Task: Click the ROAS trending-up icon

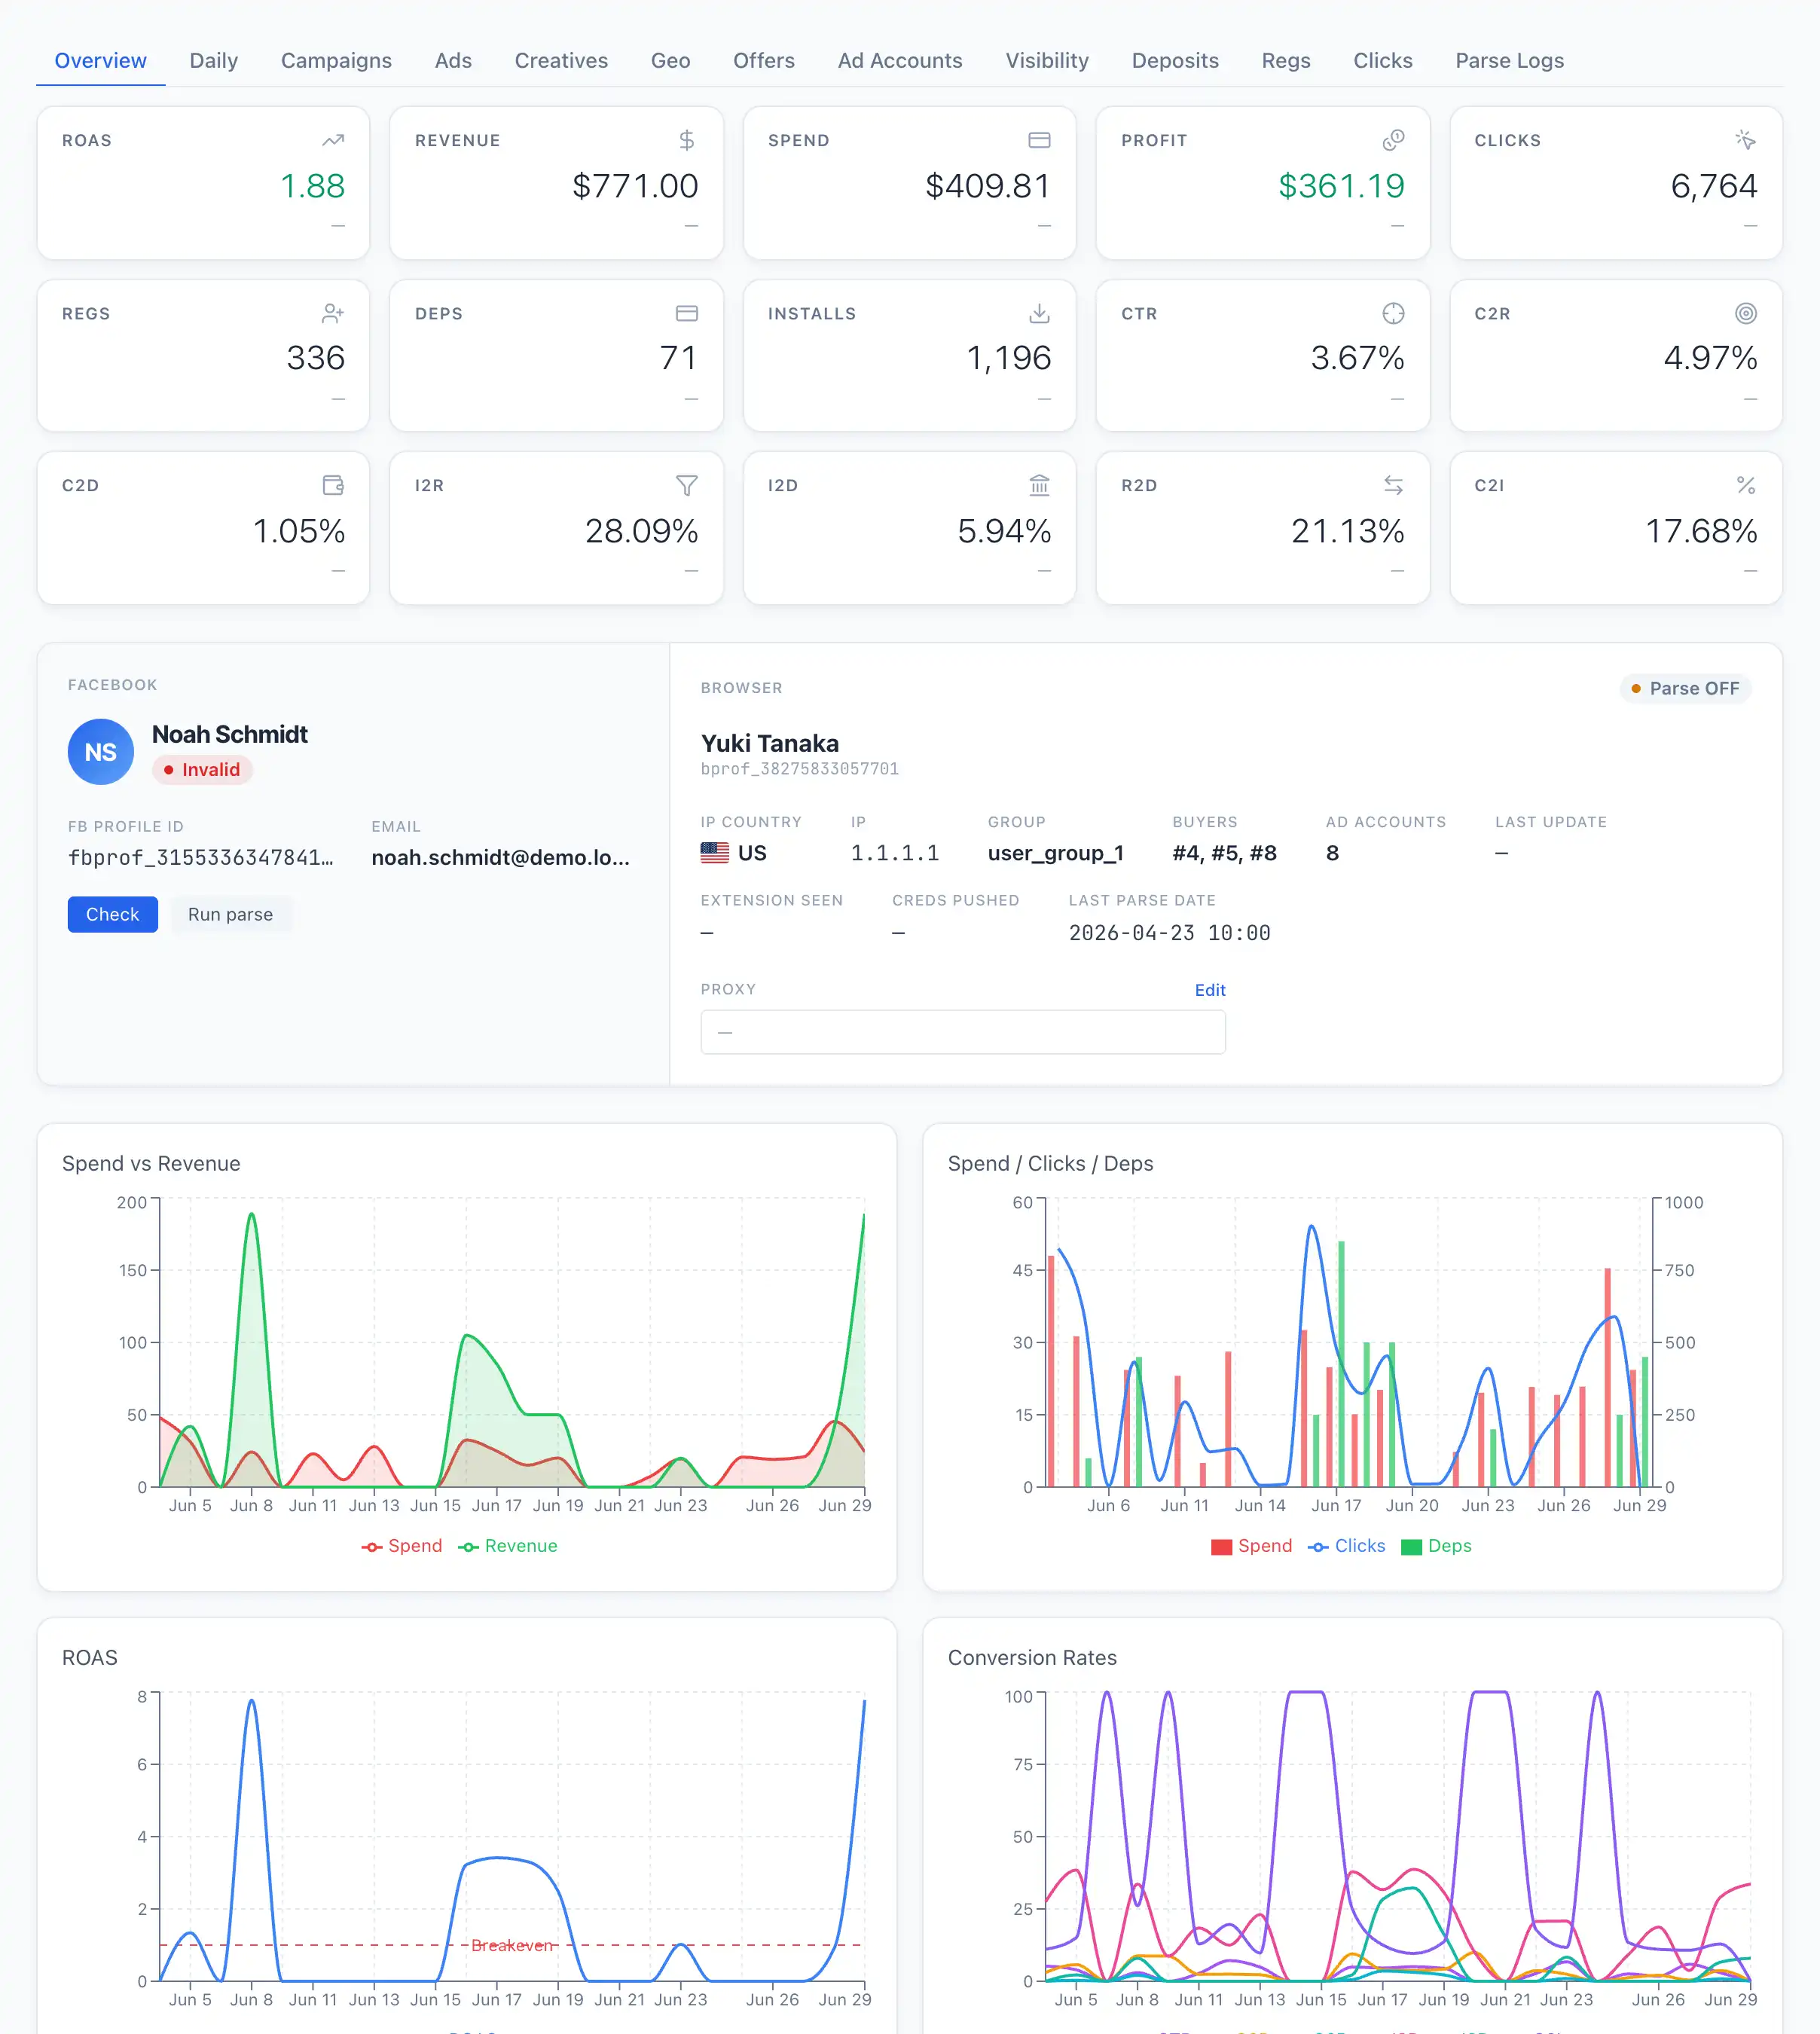Action: click(333, 140)
